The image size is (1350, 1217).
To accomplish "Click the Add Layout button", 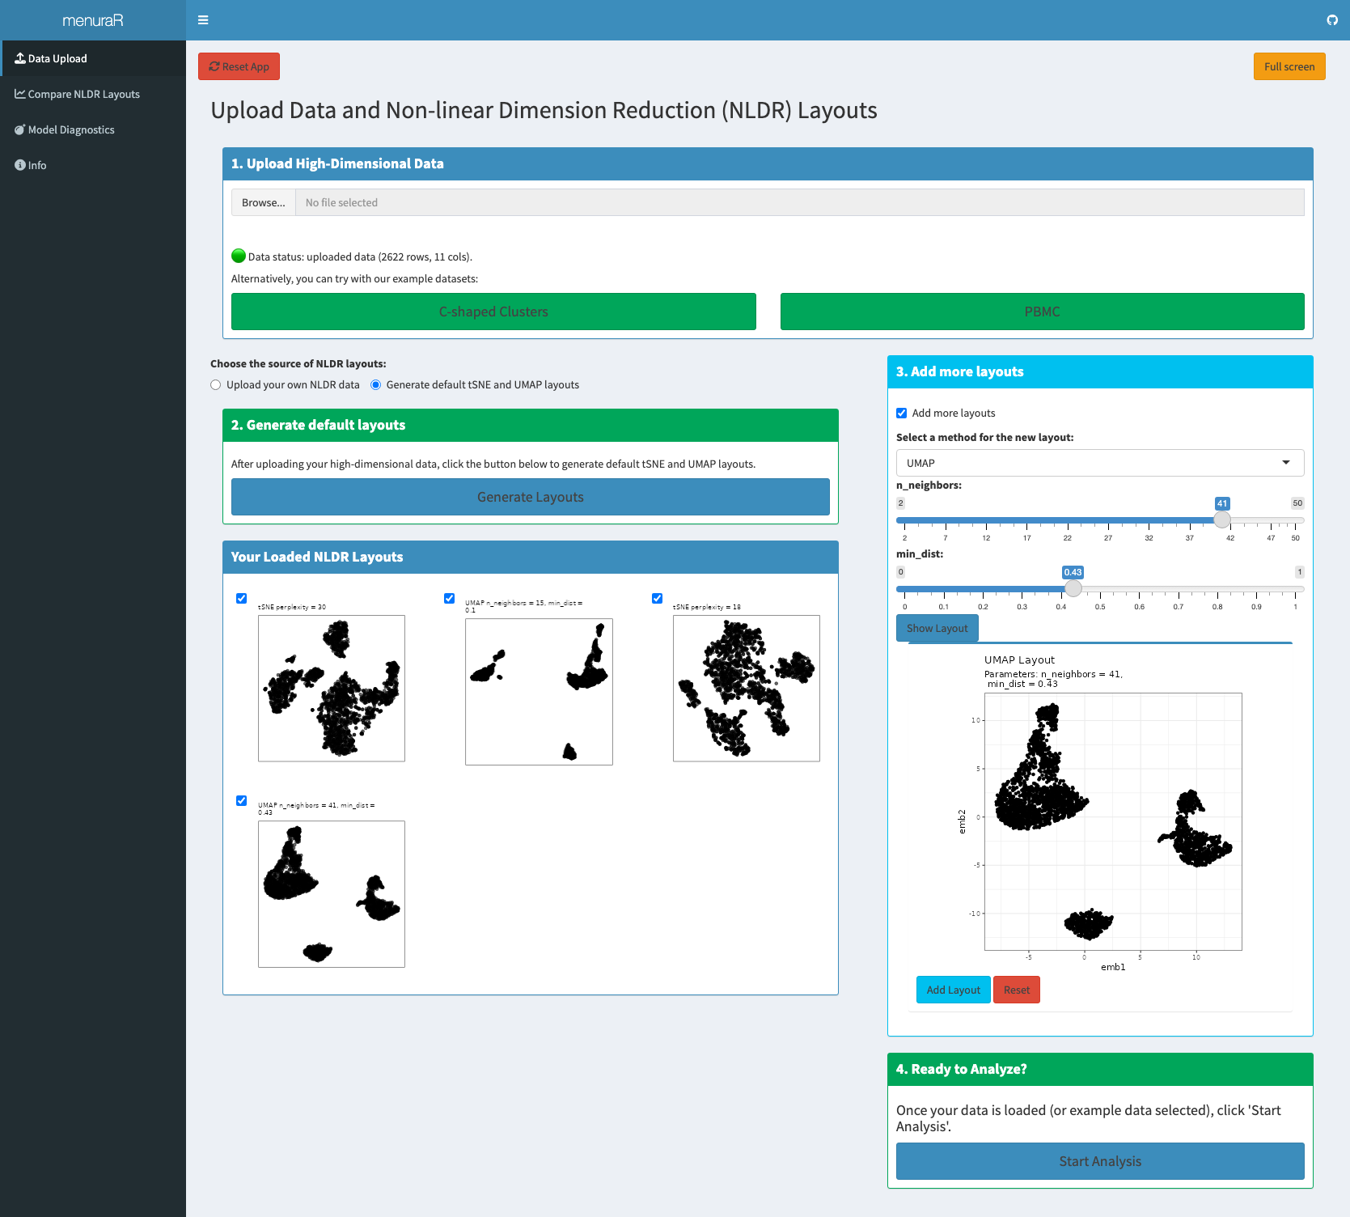I will pos(952,989).
